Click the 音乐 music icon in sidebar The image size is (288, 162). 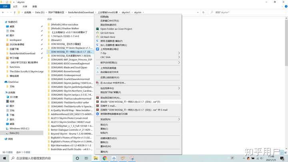(x=8, y=119)
